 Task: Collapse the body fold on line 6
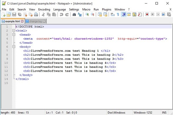pyautogui.click(x=14, y=47)
